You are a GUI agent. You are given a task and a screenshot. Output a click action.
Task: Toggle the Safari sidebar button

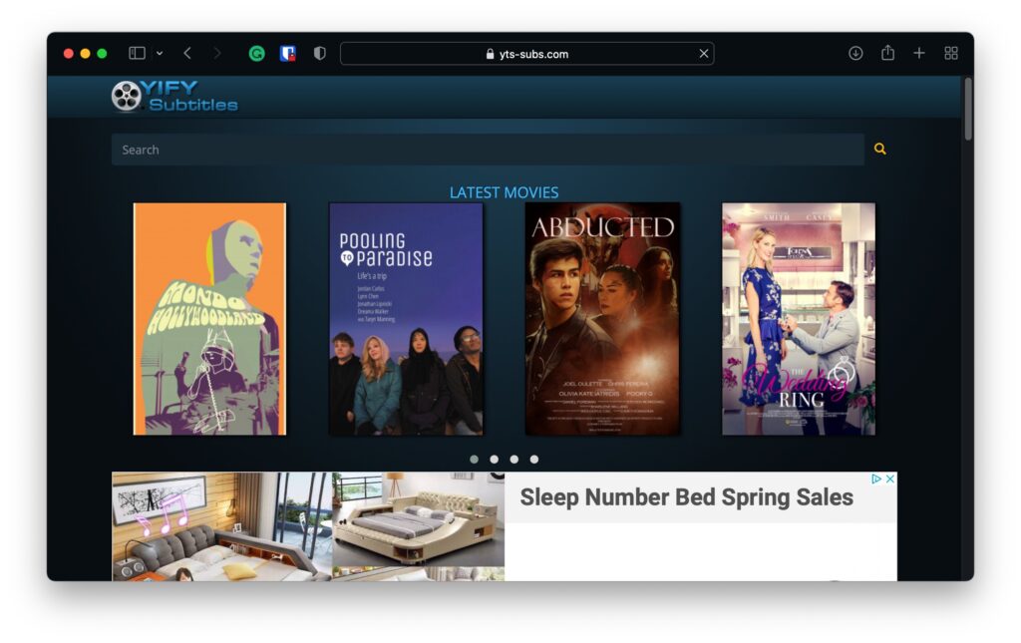tap(137, 54)
